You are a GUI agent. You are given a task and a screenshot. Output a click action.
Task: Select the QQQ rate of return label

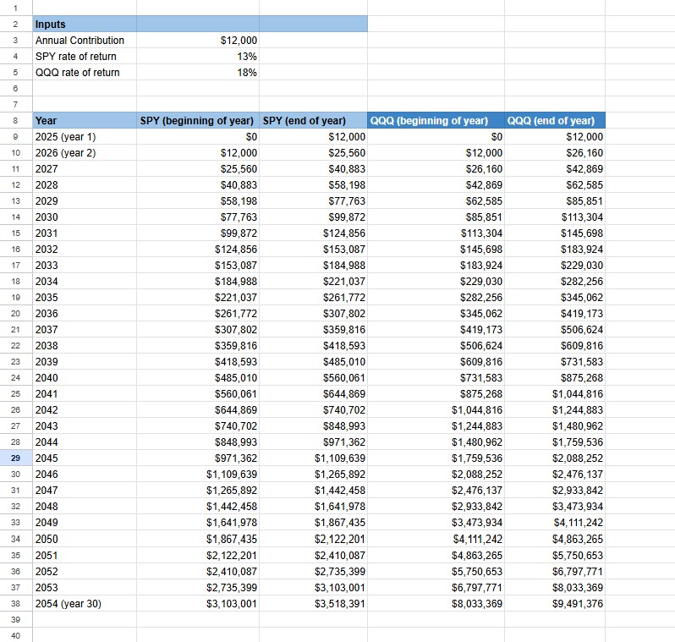[83, 73]
